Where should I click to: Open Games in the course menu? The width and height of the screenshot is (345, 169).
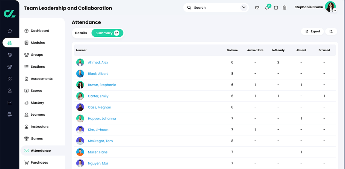(x=37, y=139)
